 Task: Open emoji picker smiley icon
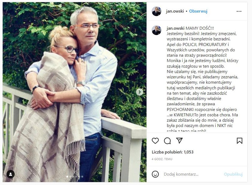[155, 174]
